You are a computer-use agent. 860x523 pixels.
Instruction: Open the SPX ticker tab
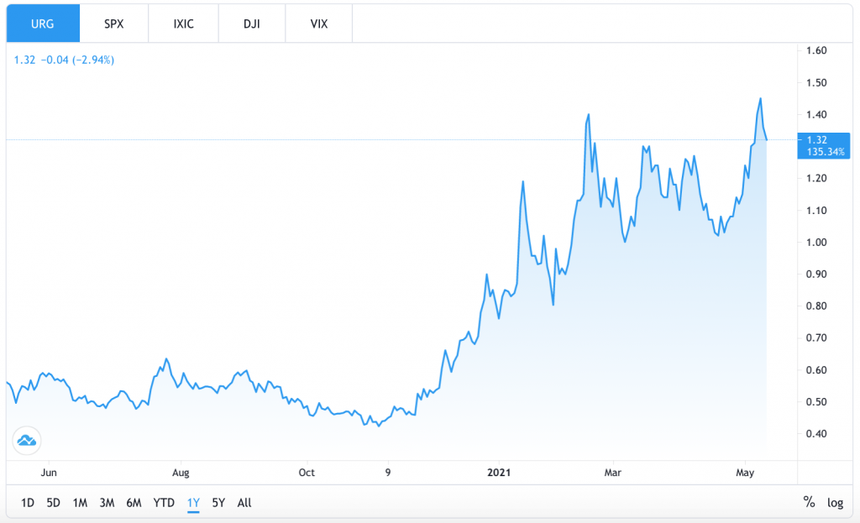[113, 24]
